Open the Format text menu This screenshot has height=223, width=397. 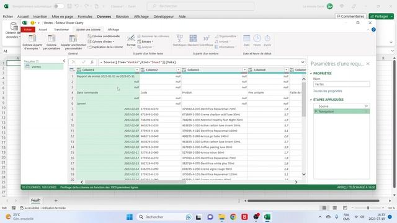131,42
